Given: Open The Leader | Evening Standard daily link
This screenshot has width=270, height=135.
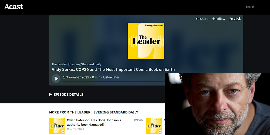Looking at the screenshot, I should [x=76, y=64].
